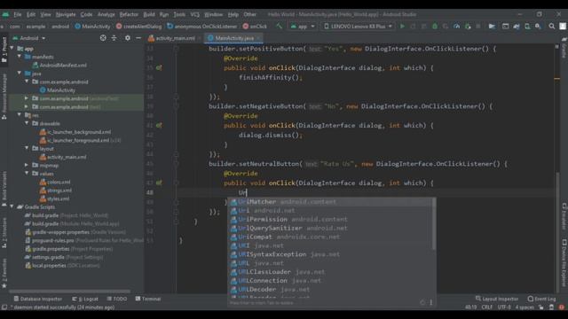Switch to the activity_main.xml editor tab

click(x=175, y=38)
